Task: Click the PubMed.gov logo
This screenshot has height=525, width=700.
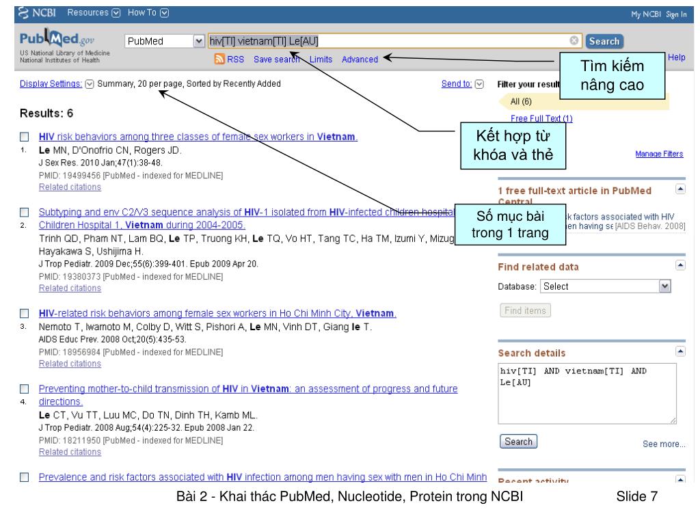Action: (x=57, y=38)
